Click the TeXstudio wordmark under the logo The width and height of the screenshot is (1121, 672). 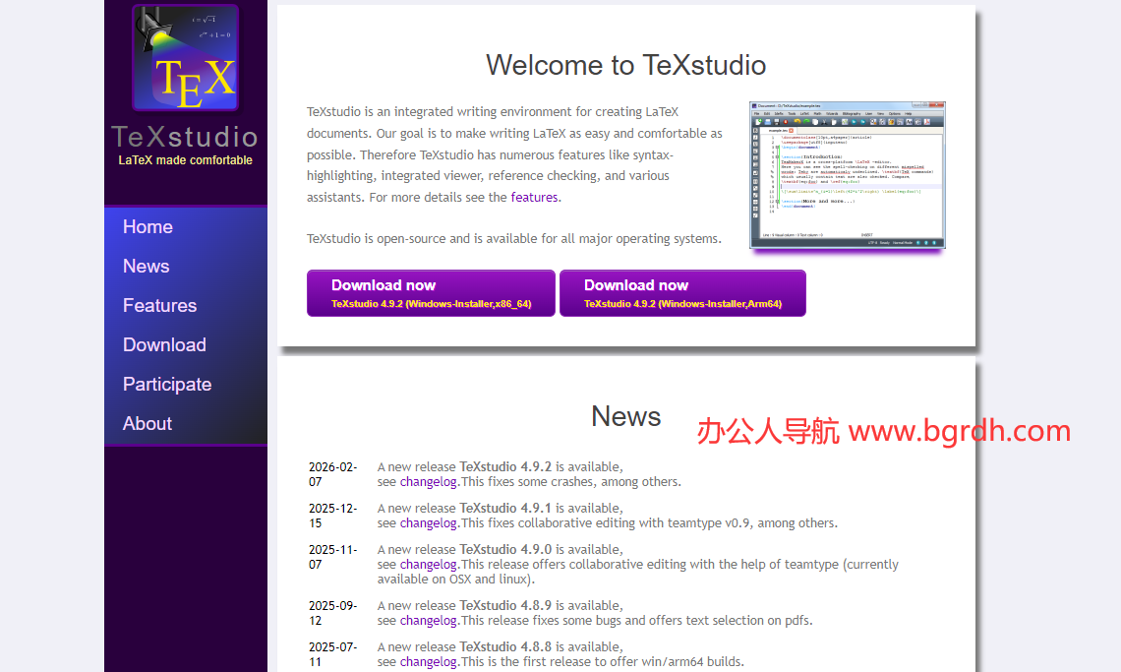tap(185, 137)
